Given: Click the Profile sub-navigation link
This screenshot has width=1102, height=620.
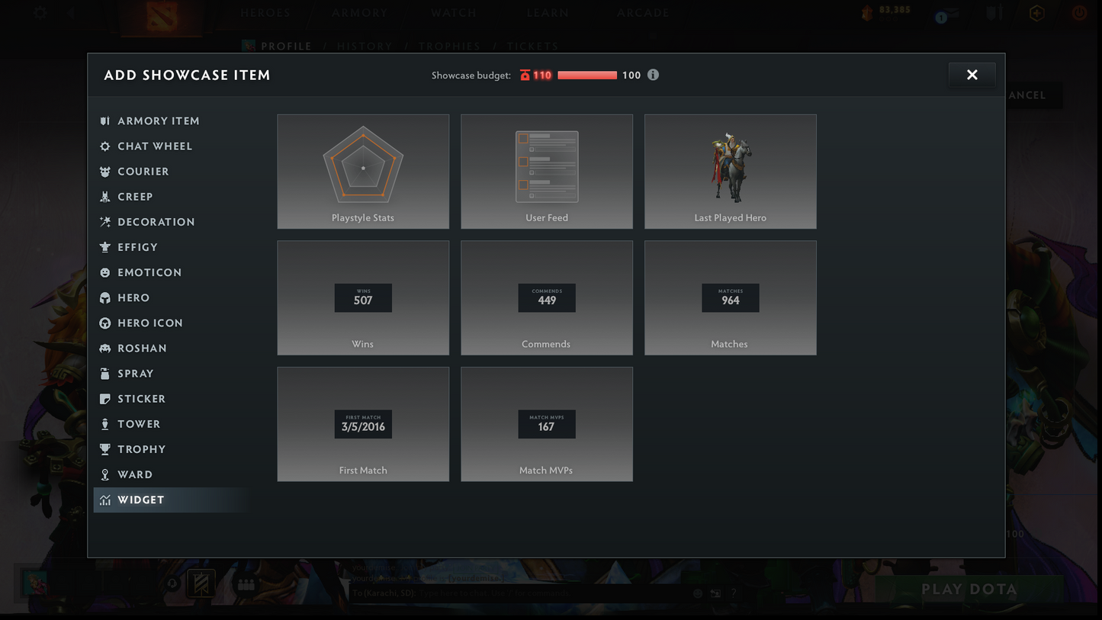Looking at the screenshot, I should click(x=286, y=47).
